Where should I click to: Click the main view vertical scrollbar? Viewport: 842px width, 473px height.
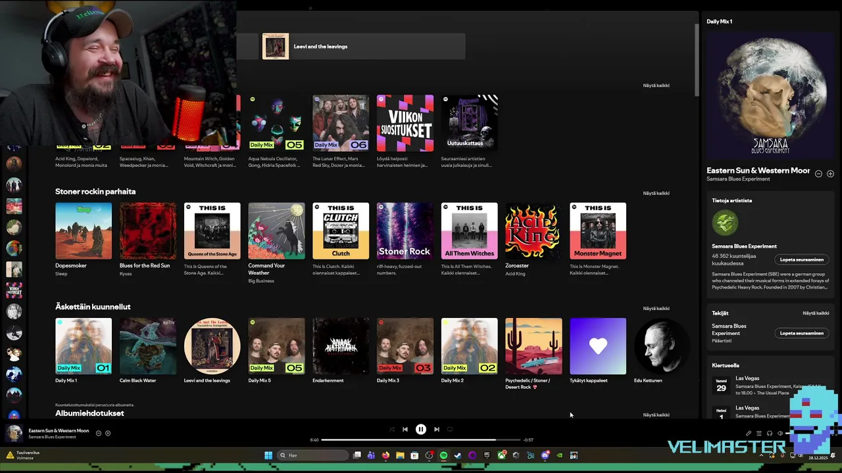pos(696,60)
